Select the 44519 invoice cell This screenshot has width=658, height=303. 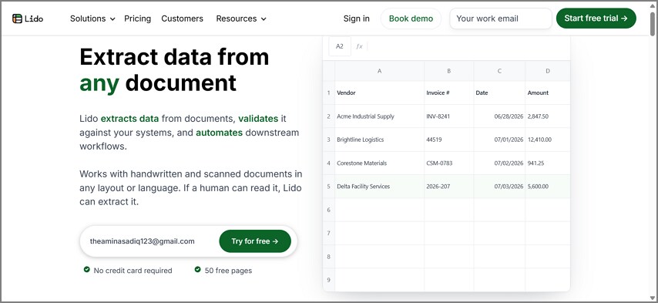(x=448, y=140)
